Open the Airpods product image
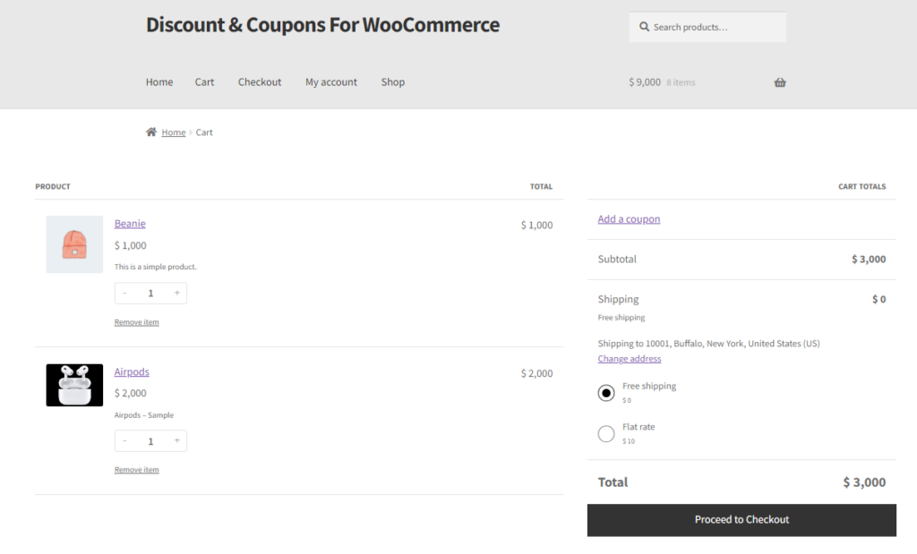This screenshot has height=554, width=917. tap(74, 385)
